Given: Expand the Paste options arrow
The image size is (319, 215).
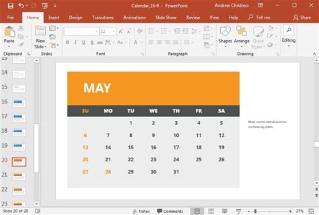Looking at the screenshot, I should (x=9, y=46).
